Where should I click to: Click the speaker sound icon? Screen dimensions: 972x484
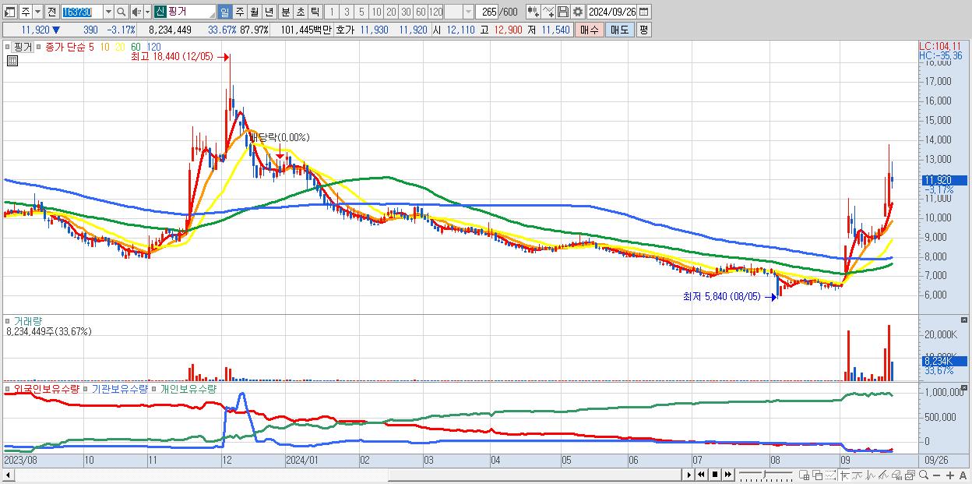coord(136,12)
